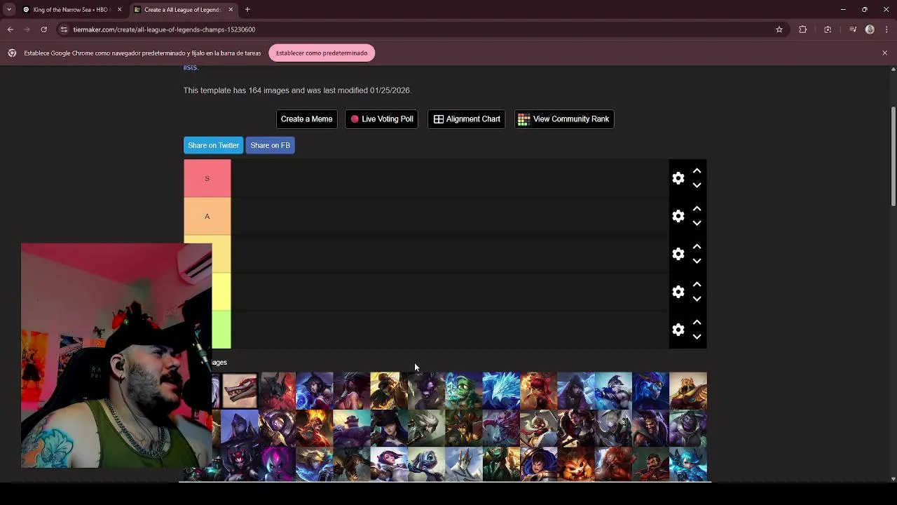Viewport: 897px width, 505px height.
Task: Move A tier row up with chevron
Action: [x=697, y=209]
